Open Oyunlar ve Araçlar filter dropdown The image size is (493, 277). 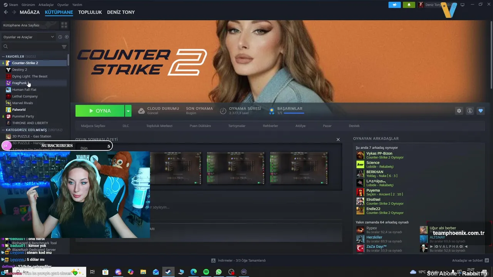[29, 37]
